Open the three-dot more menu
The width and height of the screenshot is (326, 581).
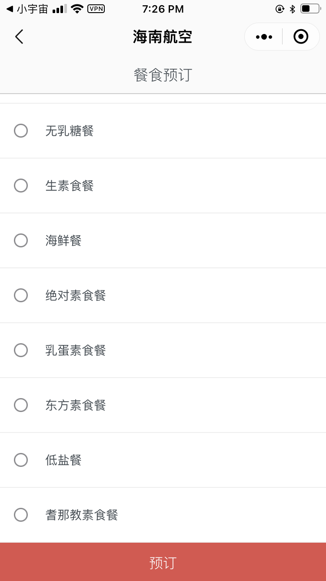264,37
